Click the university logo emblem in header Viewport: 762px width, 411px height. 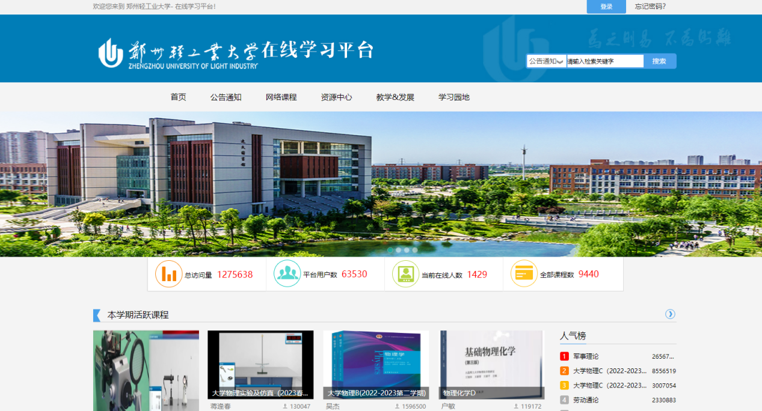[111, 53]
